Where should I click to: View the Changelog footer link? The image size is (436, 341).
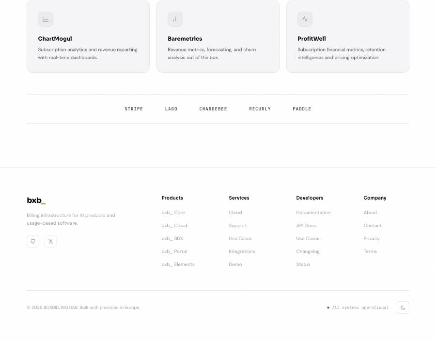(308, 251)
